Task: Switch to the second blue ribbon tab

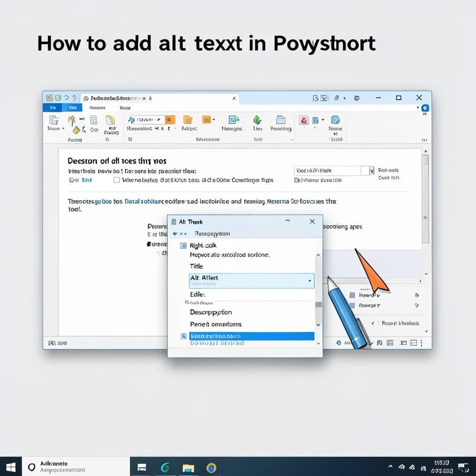Action: (72, 107)
